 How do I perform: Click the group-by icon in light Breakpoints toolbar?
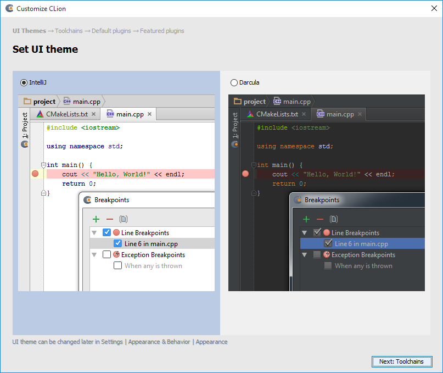tap(124, 219)
